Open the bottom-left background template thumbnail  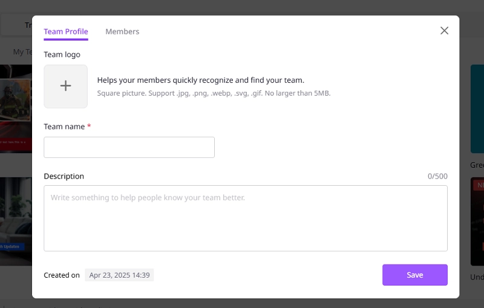[15, 221]
